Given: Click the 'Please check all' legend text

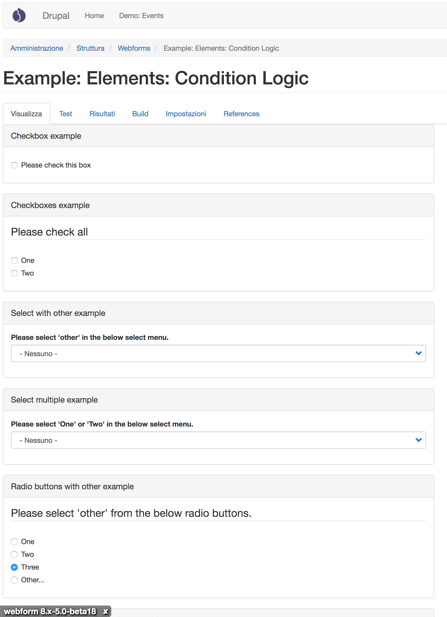Looking at the screenshot, I should [49, 232].
